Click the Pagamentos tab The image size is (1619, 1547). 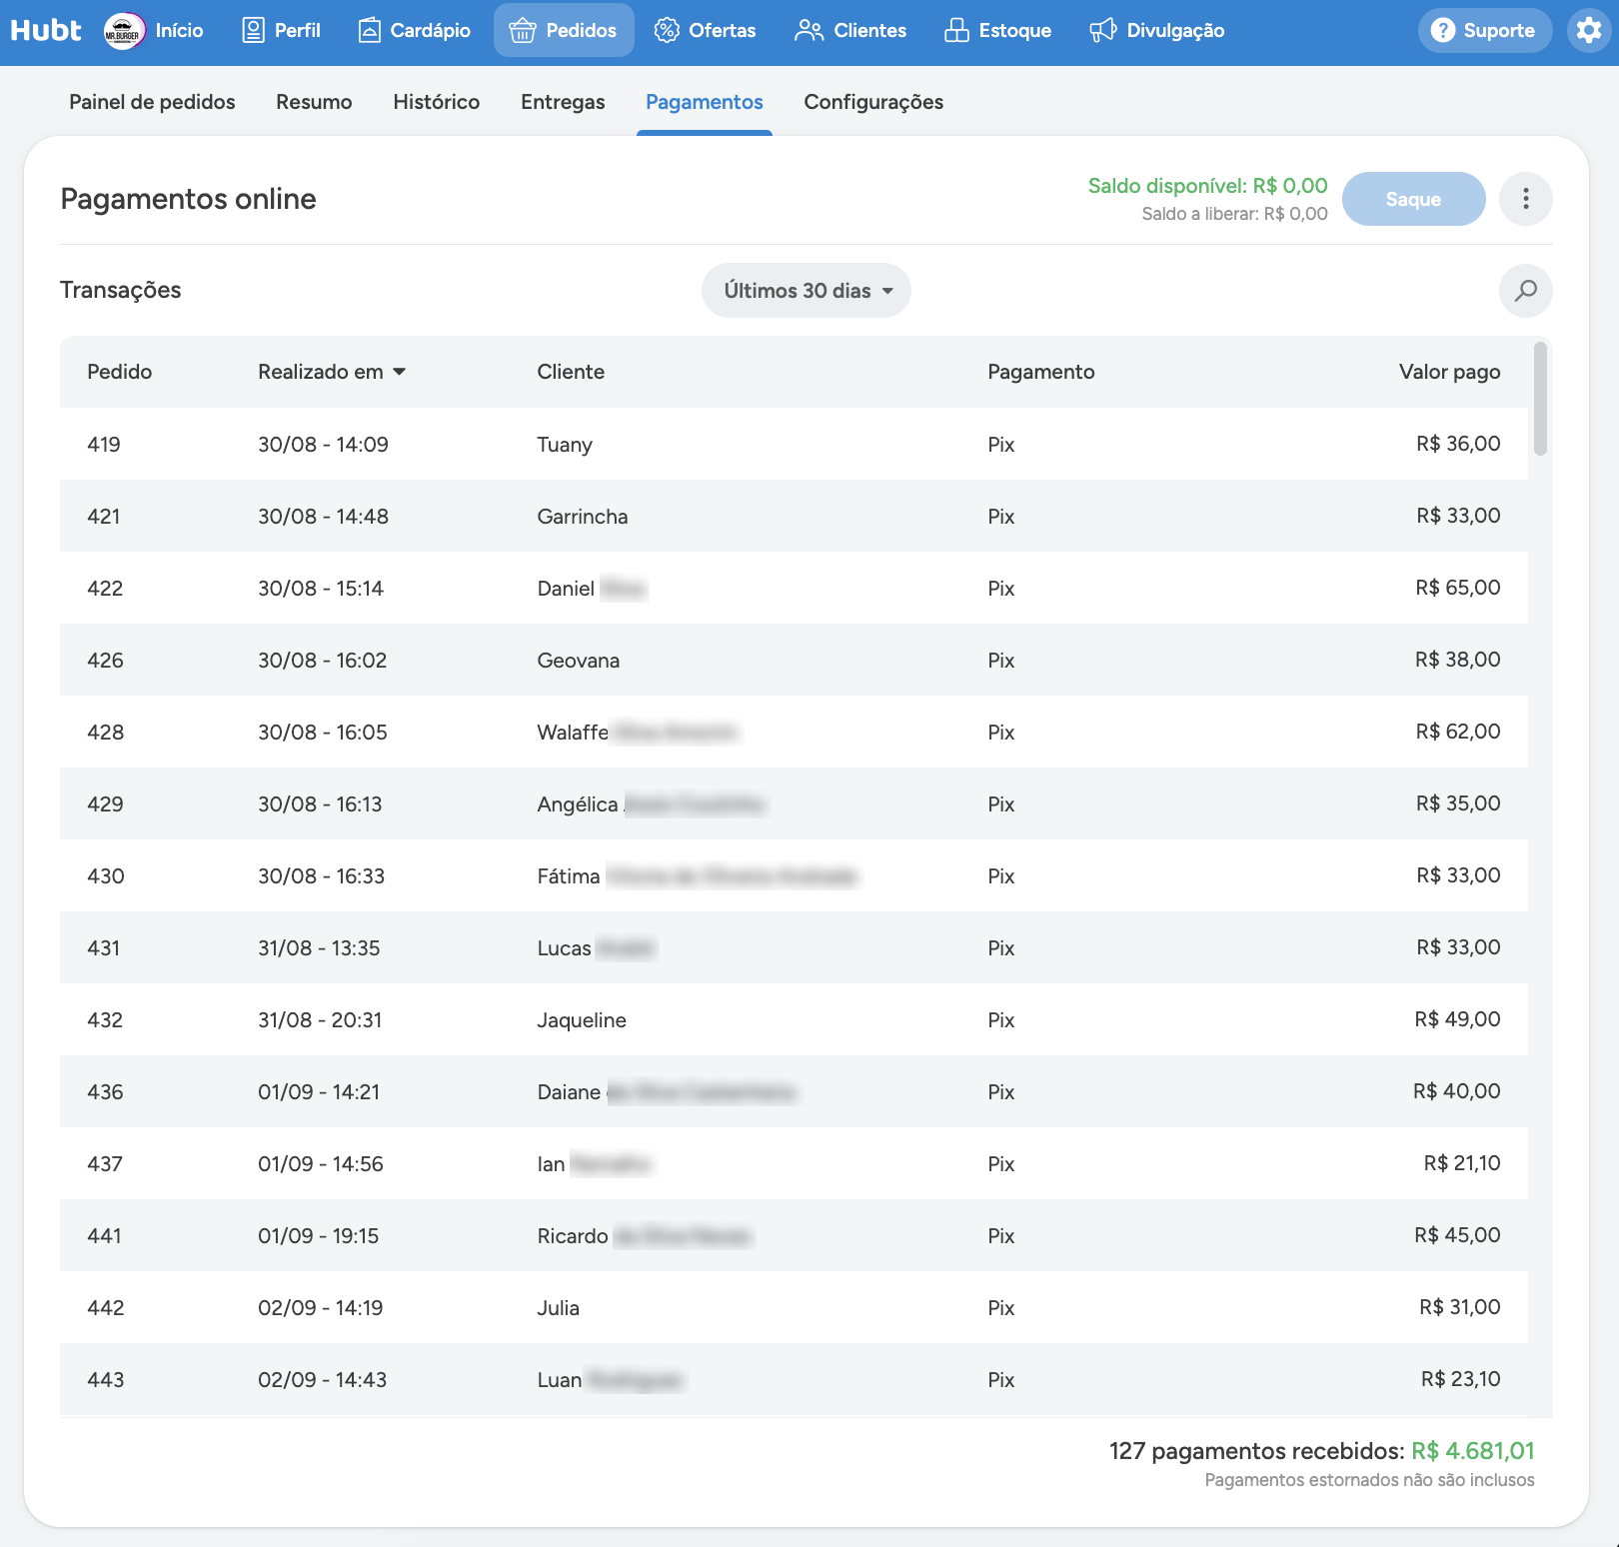coord(705,102)
